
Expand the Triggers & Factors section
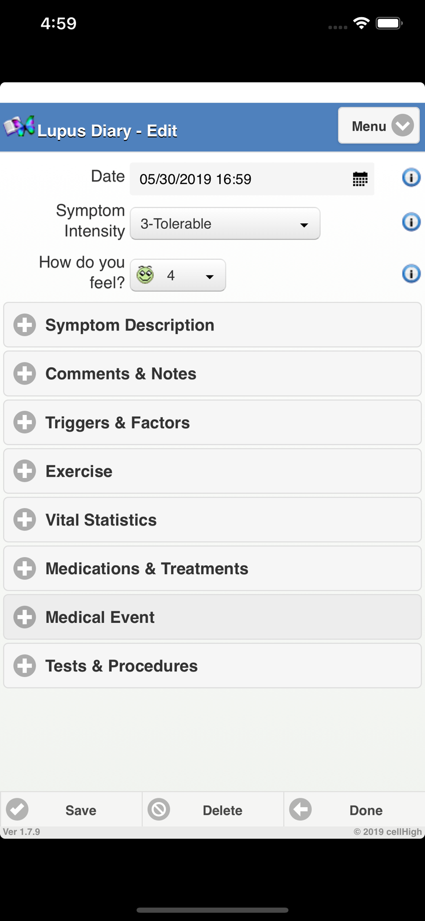pyautogui.click(x=212, y=422)
